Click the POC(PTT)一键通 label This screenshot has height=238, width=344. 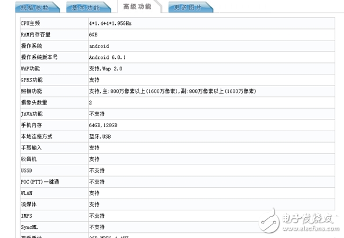(x=40, y=182)
